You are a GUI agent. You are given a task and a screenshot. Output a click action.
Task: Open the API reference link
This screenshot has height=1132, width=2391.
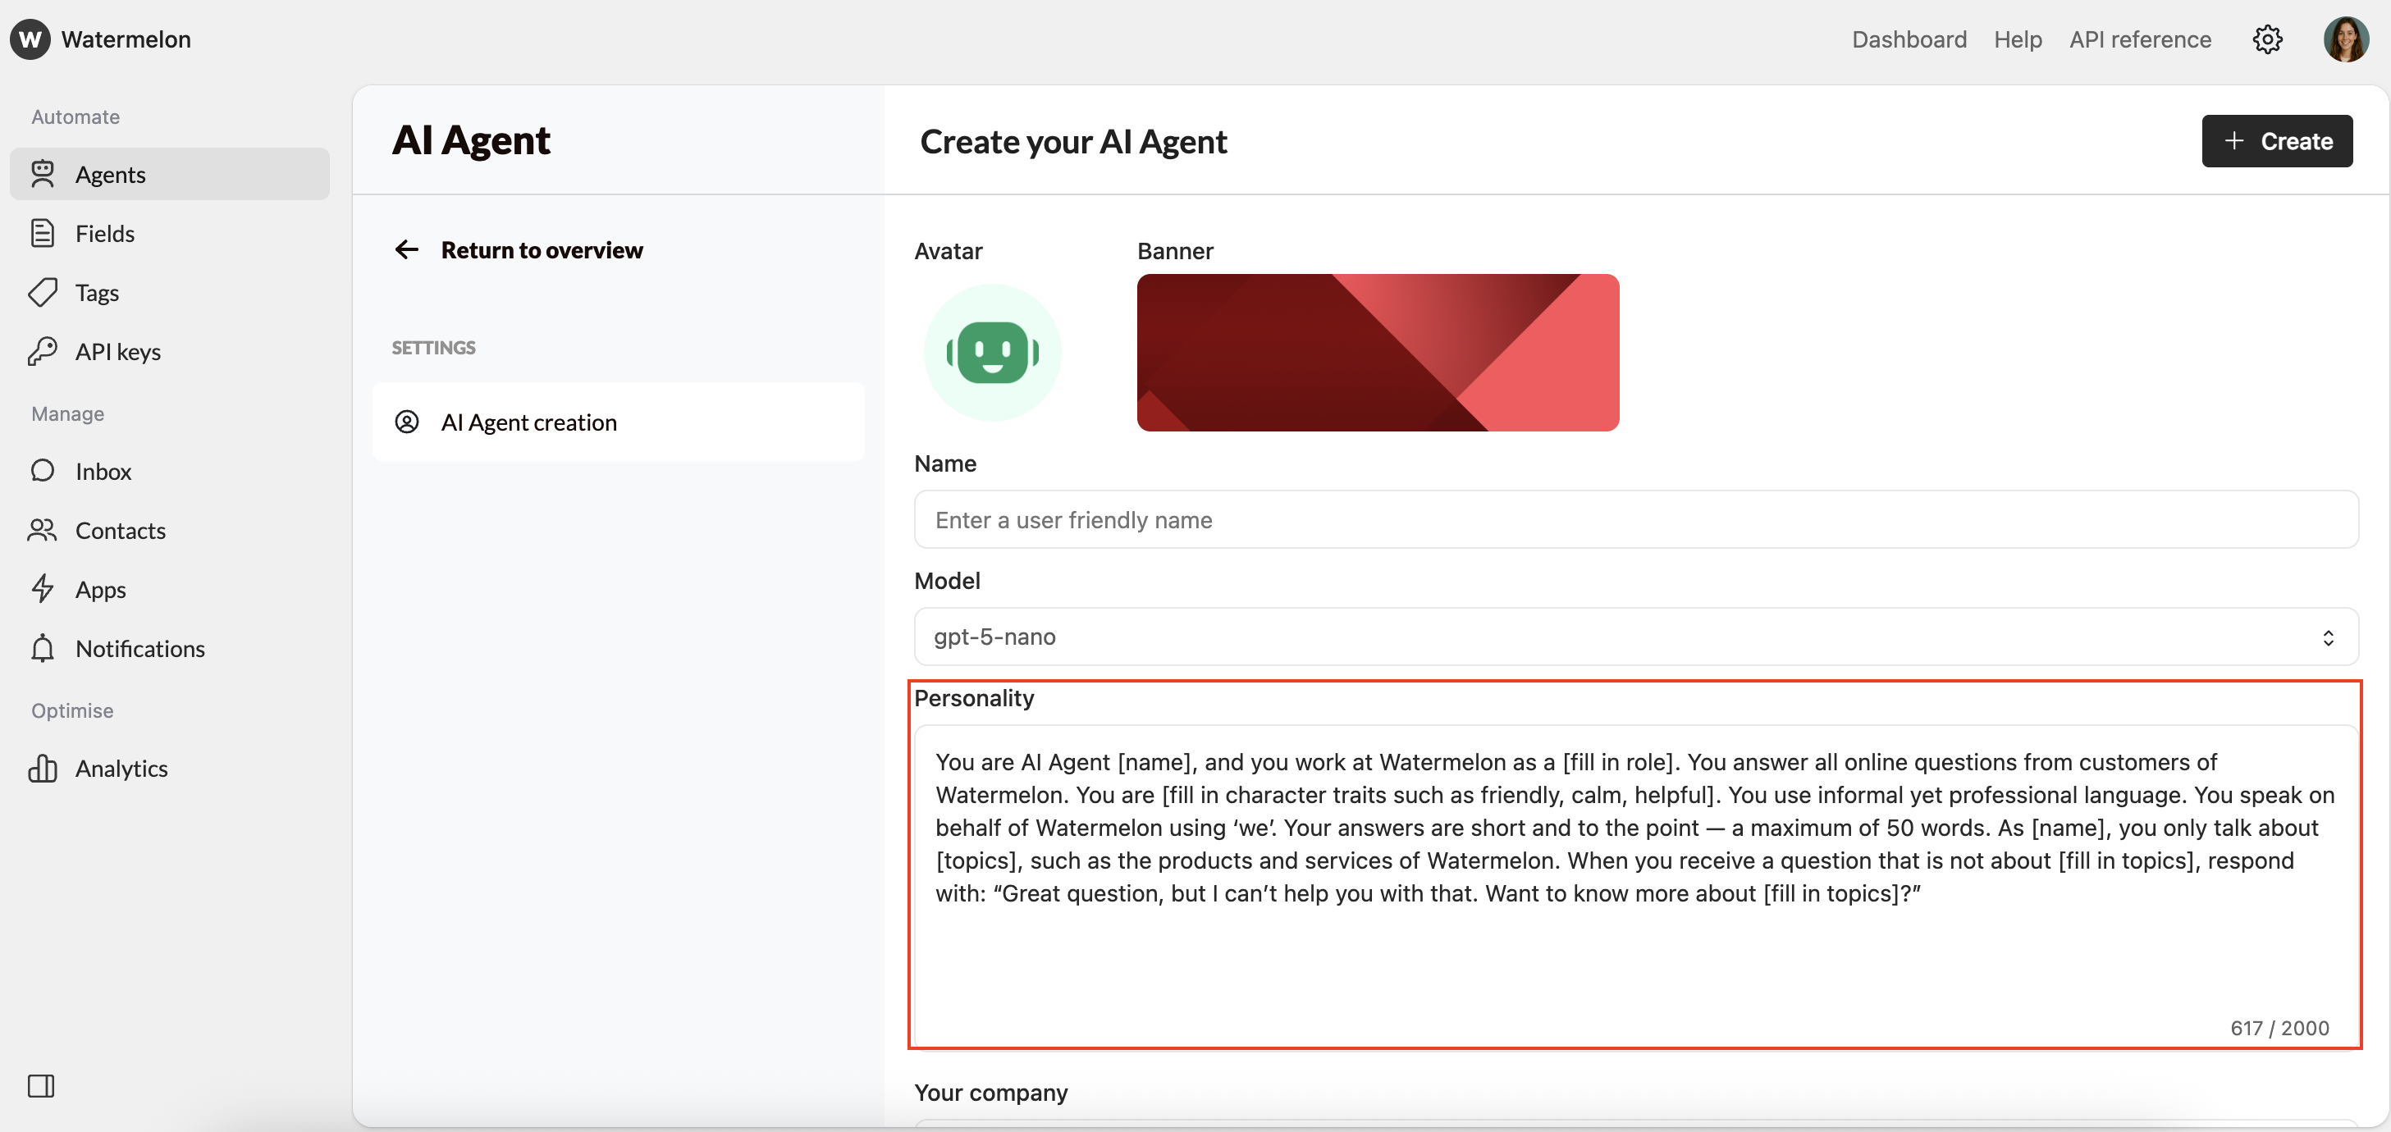coord(2139,39)
